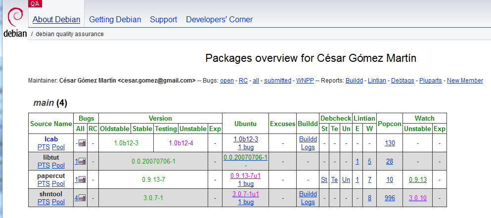Open PTS link for shntool
The width and height of the screenshot is (491, 218).
point(44,202)
